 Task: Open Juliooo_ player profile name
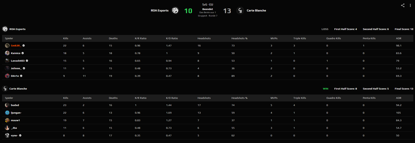[16, 68]
